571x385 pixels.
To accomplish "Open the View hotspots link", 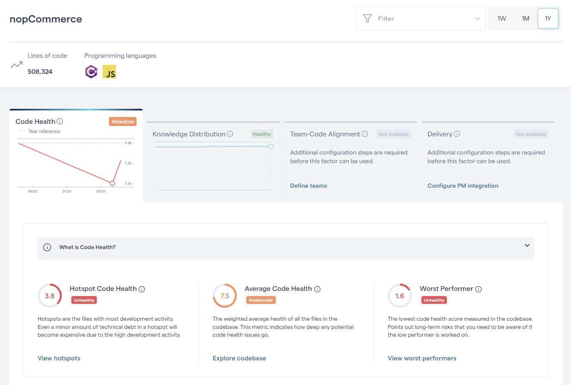I will pyautogui.click(x=59, y=358).
